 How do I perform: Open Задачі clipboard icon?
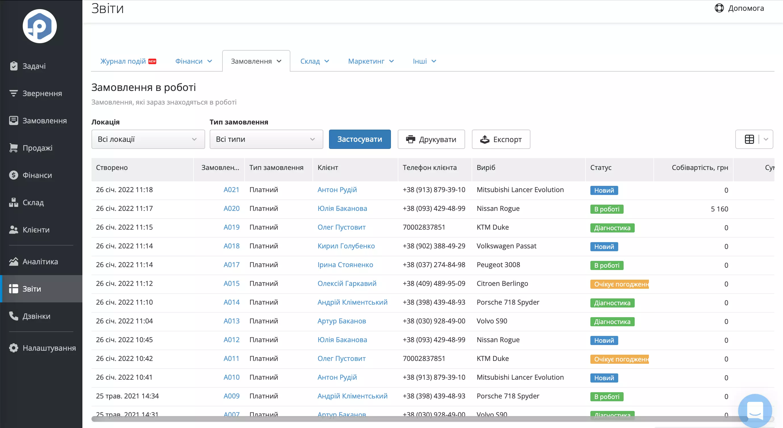[14, 66]
